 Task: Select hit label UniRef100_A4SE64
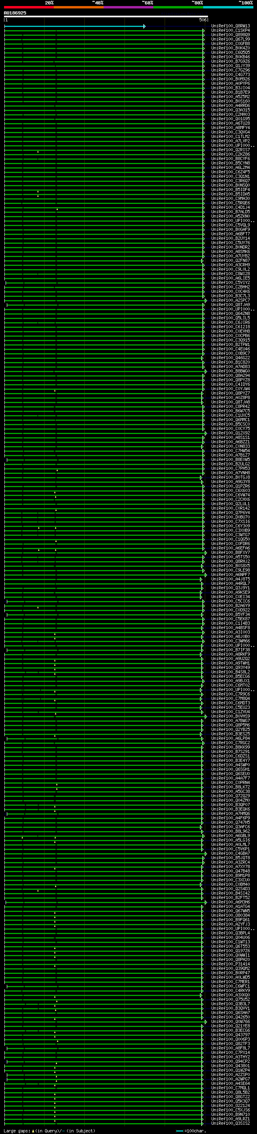click(x=230, y=1083)
